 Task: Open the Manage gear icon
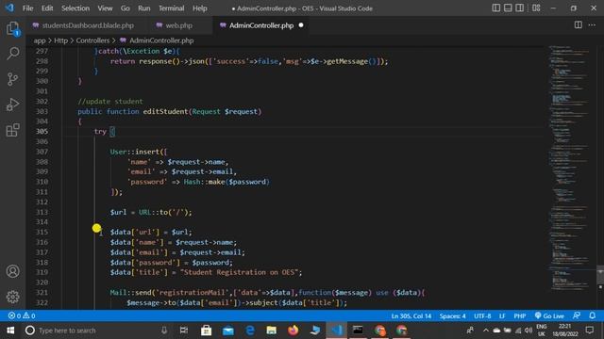tap(12, 297)
